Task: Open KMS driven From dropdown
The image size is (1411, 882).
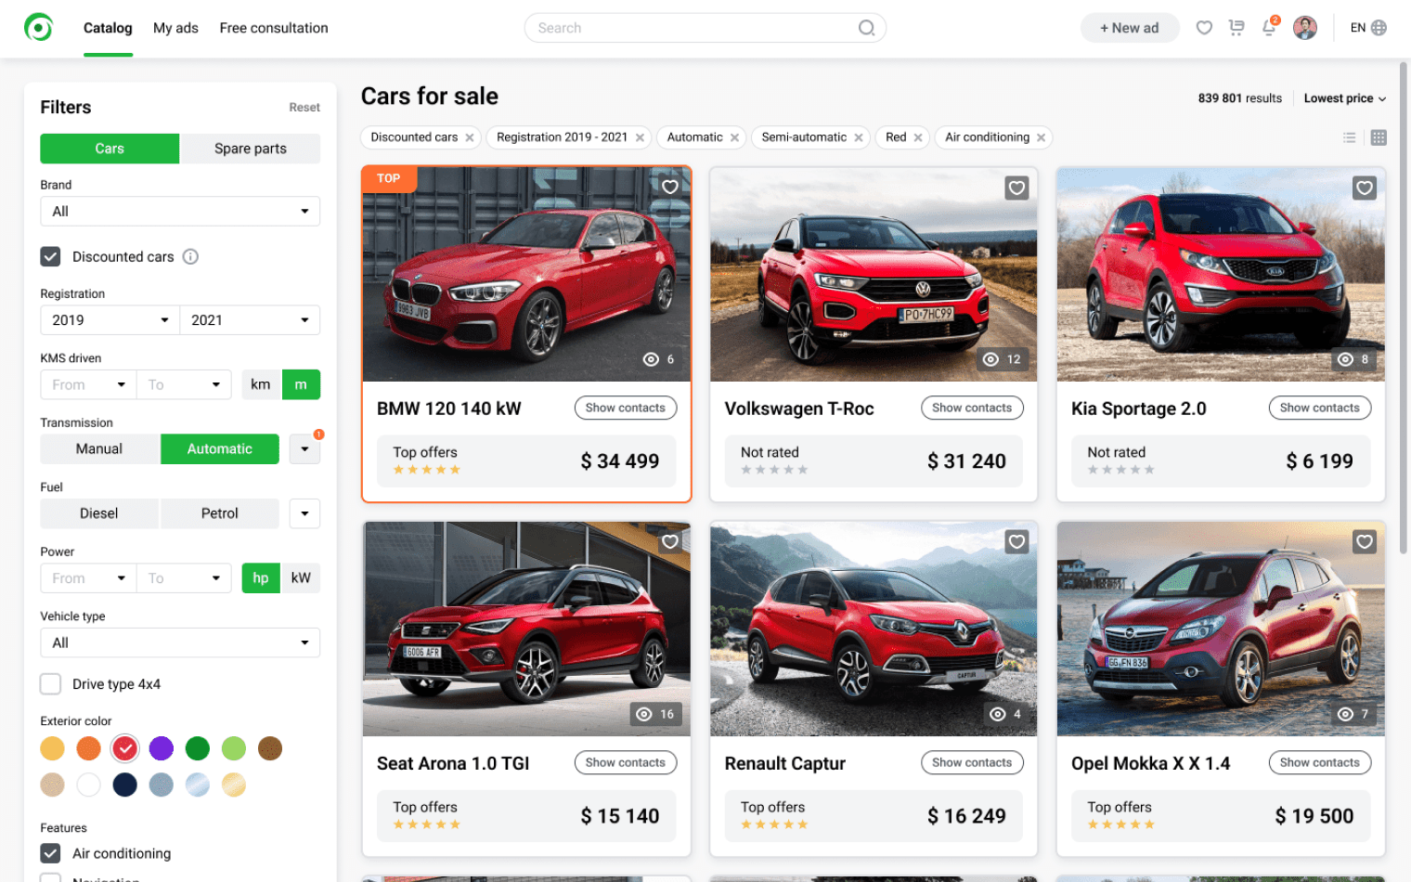Action: coord(88,384)
